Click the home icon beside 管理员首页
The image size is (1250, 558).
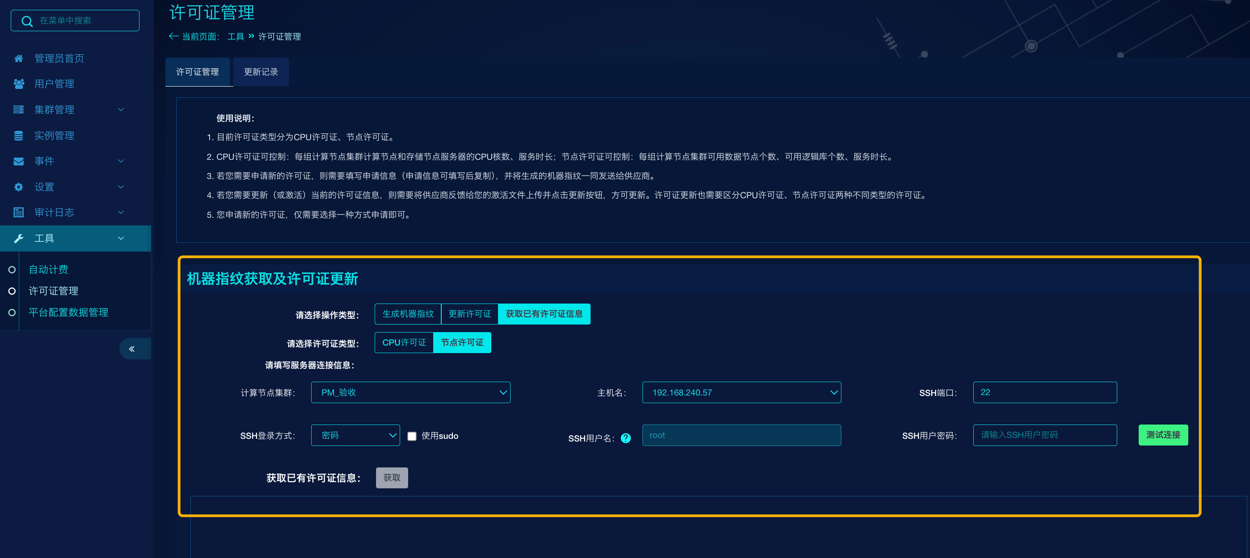[18, 58]
